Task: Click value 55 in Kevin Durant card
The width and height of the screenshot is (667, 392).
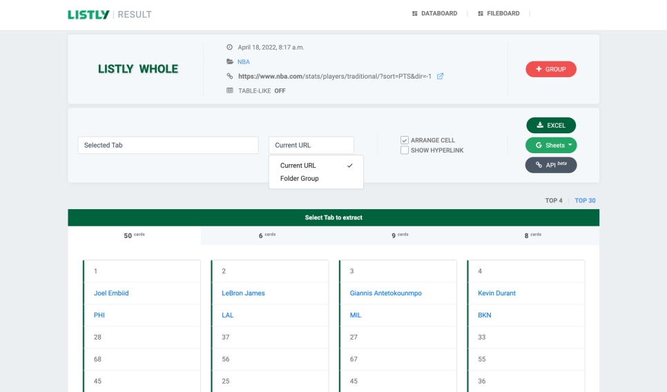Action: click(x=481, y=360)
